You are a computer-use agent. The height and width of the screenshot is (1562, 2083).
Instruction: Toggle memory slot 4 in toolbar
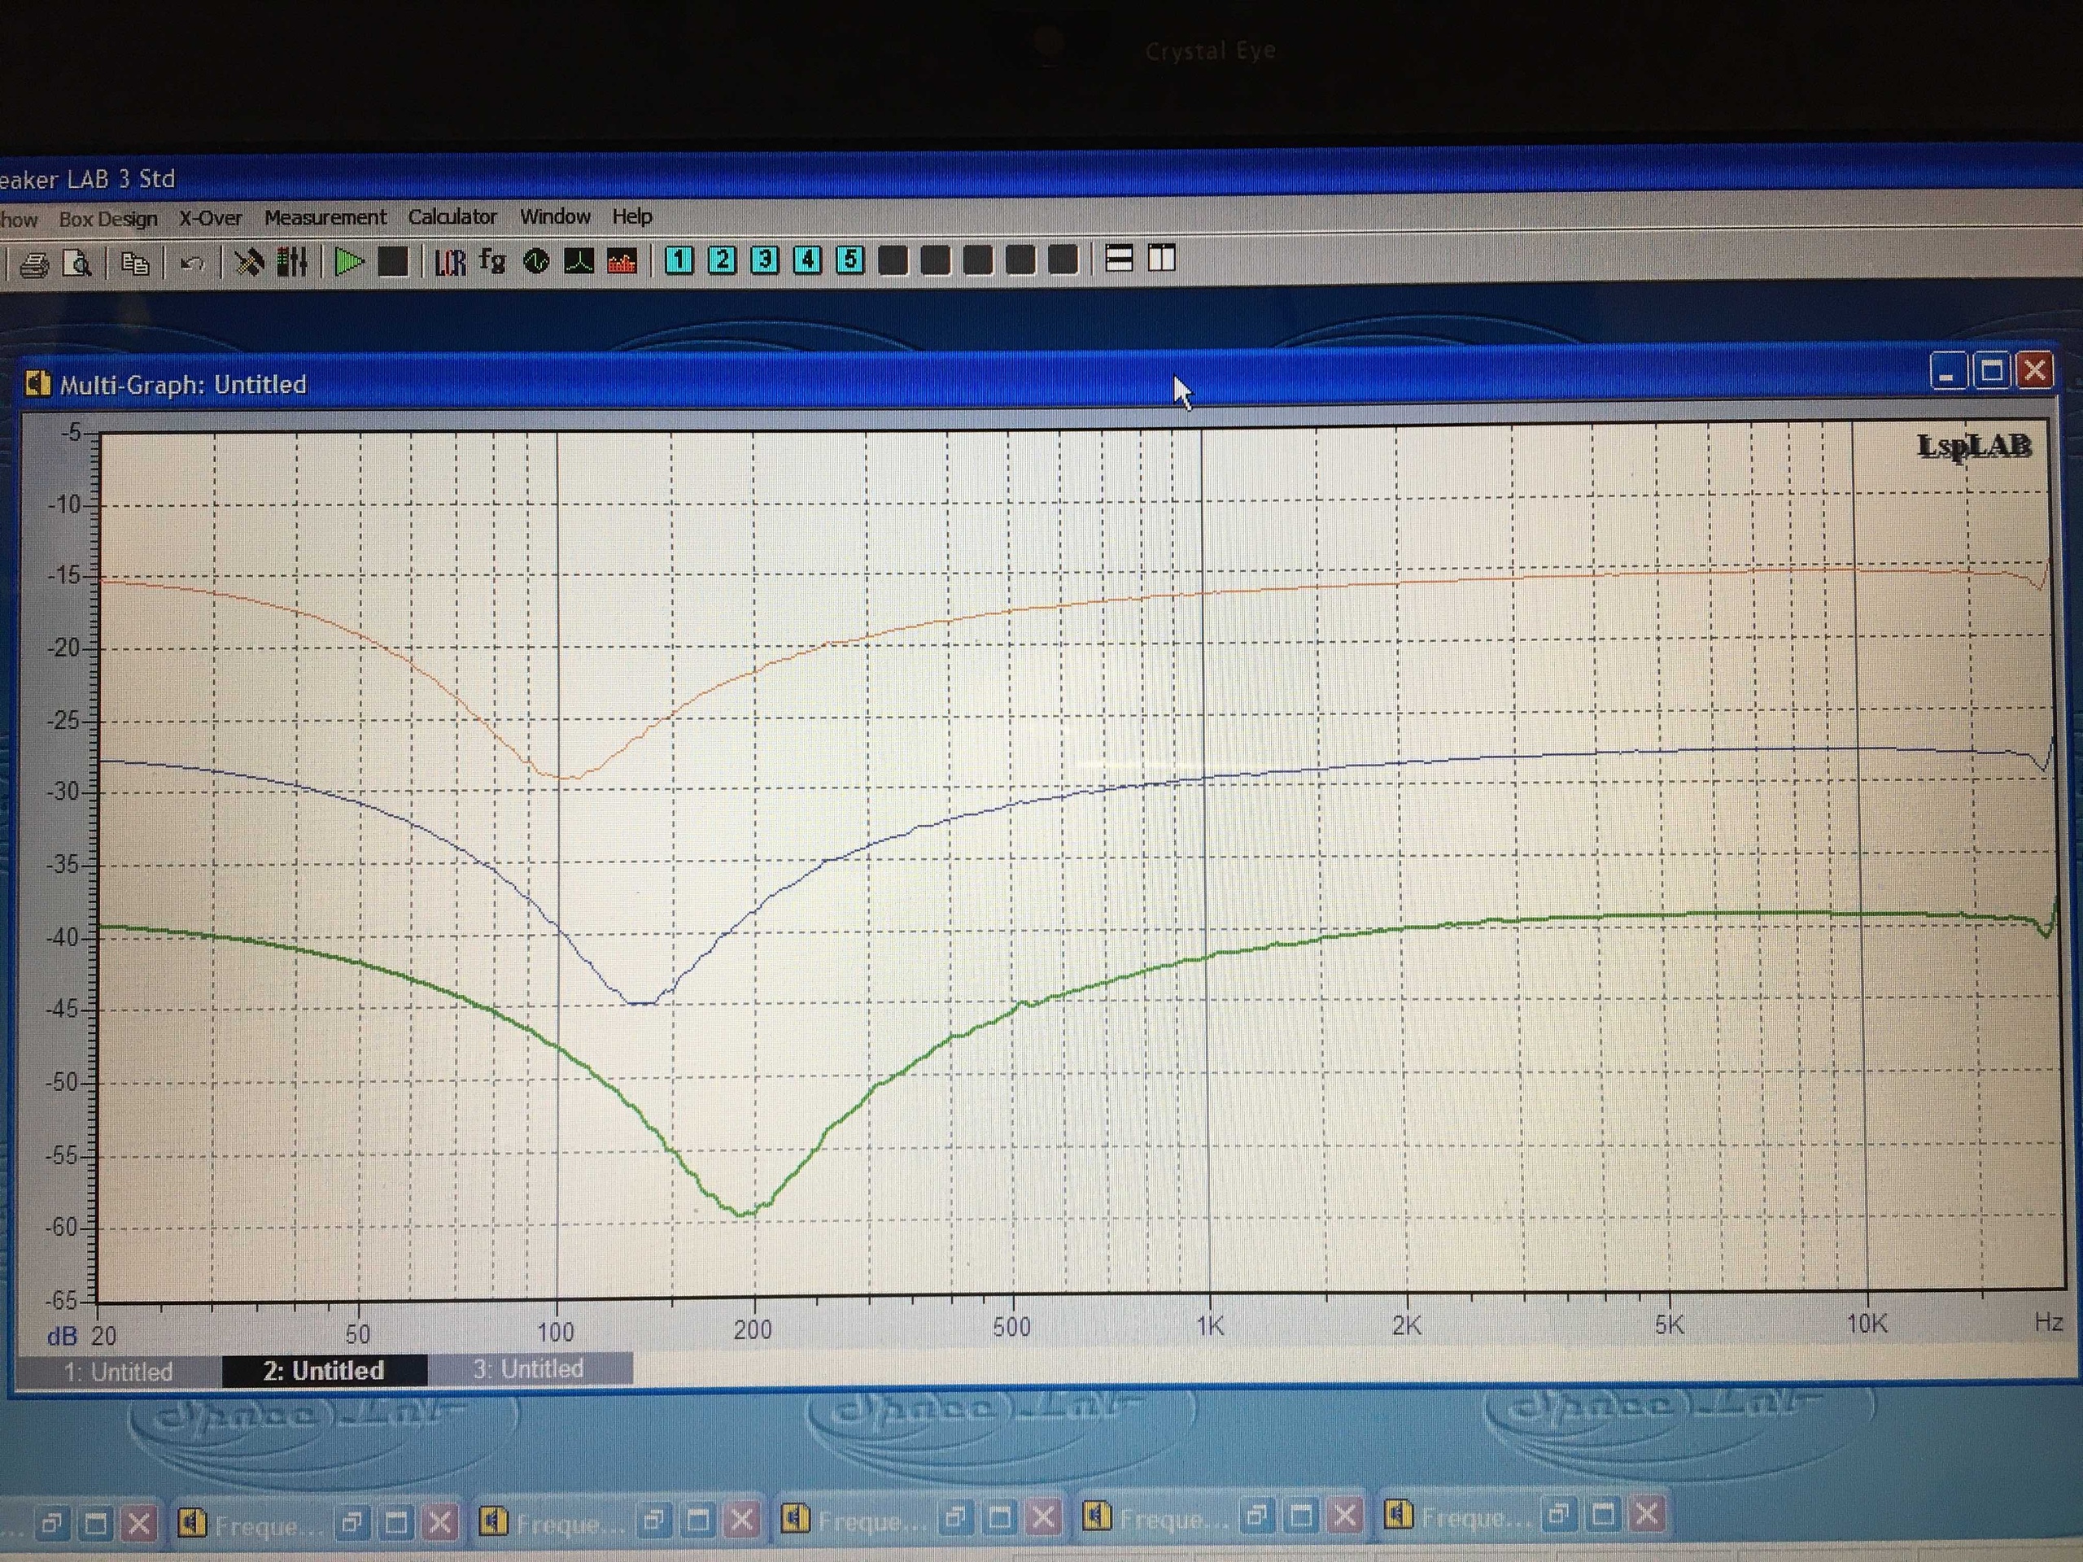807,259
